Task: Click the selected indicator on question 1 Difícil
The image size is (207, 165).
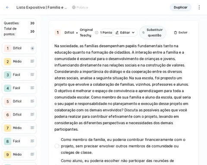Action: pyautogui.click(x=32, y=48)
